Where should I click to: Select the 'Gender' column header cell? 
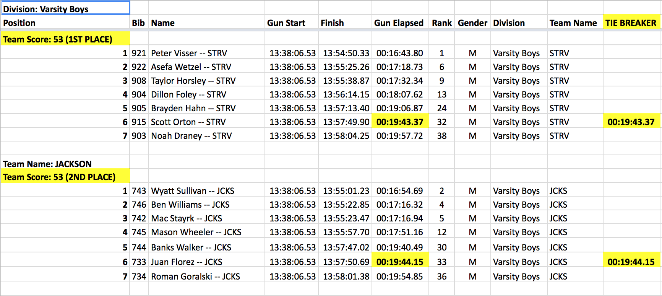click(x=472, y=23)
